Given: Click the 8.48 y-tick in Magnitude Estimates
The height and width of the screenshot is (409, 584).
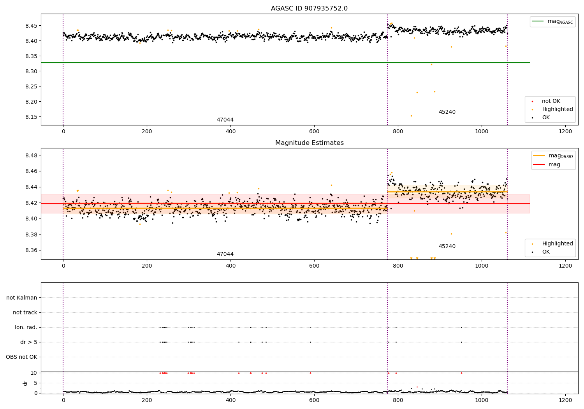Looking at the screenshot, I should pyautogui.click(x=31, y=155).
